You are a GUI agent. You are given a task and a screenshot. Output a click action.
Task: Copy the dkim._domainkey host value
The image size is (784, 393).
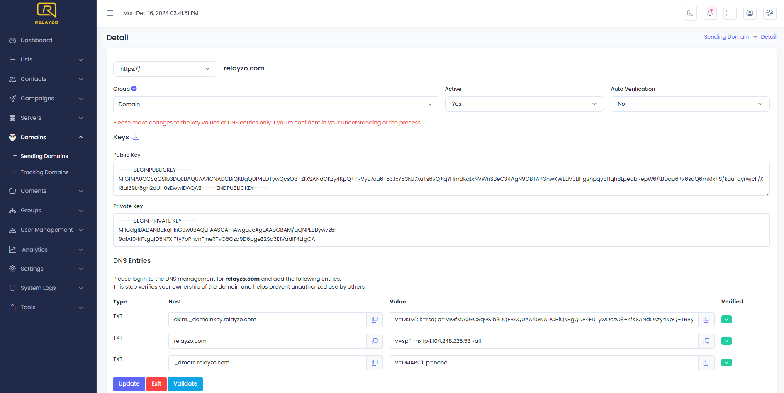[375, 320]
